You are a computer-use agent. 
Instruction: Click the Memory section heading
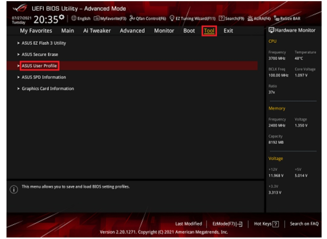tap(277, 108)
